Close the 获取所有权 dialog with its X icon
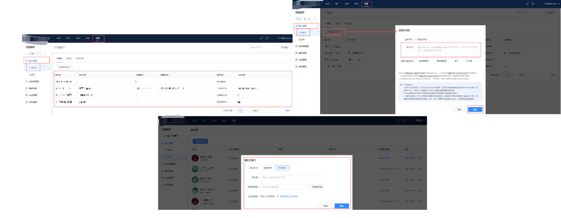 [480, 30]
